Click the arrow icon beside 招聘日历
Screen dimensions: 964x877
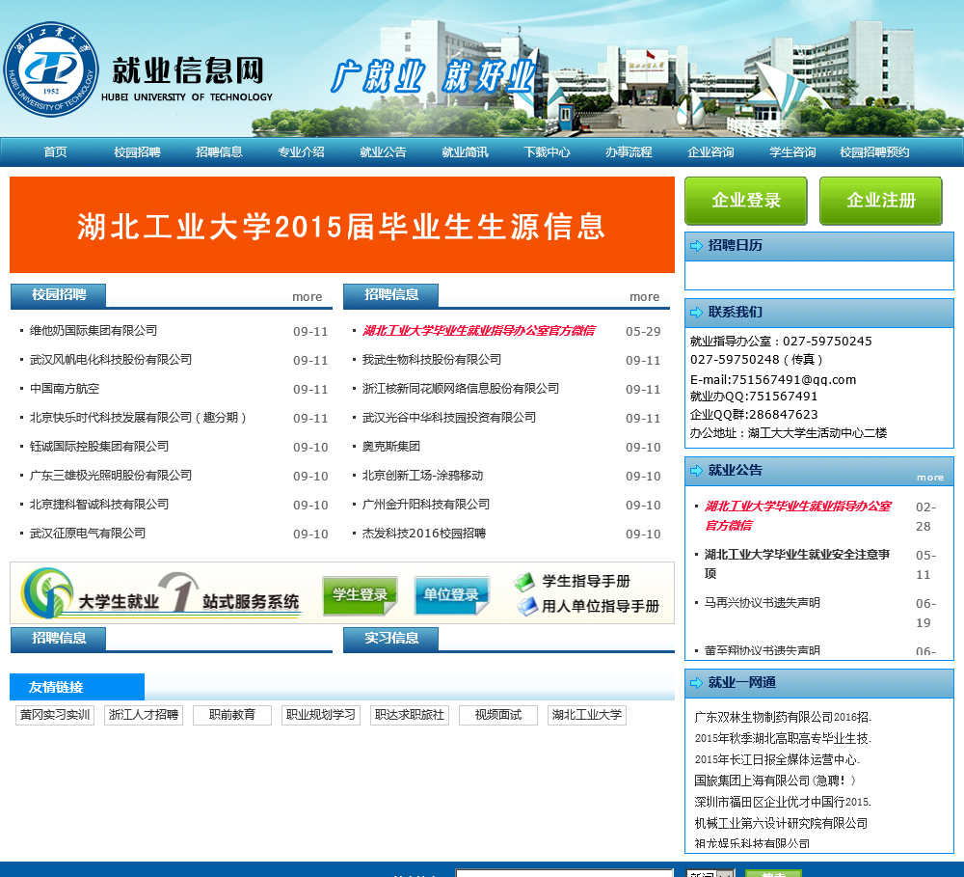point(696,246)
